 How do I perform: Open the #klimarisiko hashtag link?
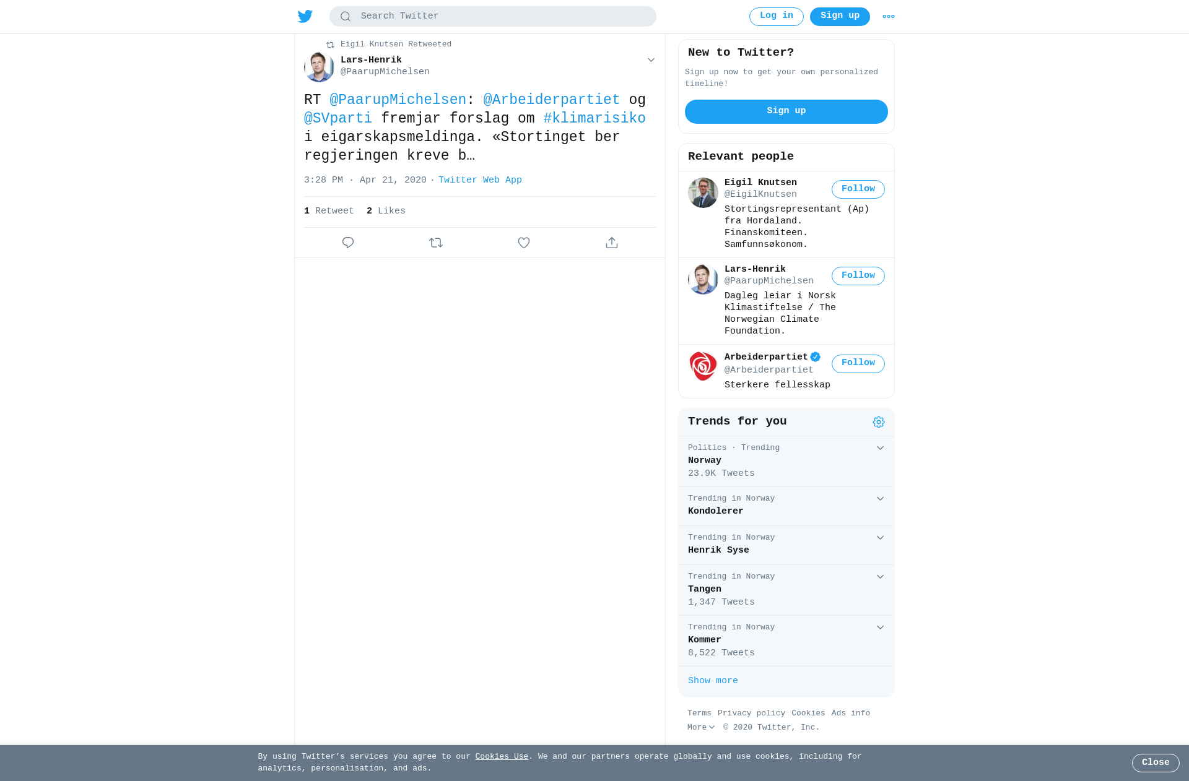594,118
